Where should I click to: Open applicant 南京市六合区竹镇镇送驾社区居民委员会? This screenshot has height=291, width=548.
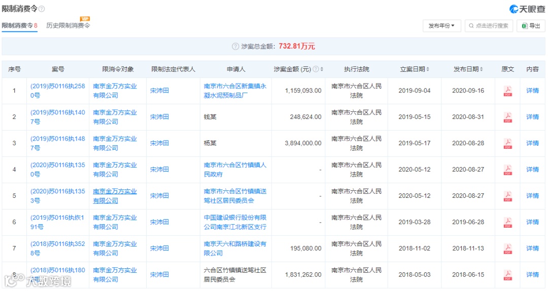pyautogui.click(x=235, y=196)
